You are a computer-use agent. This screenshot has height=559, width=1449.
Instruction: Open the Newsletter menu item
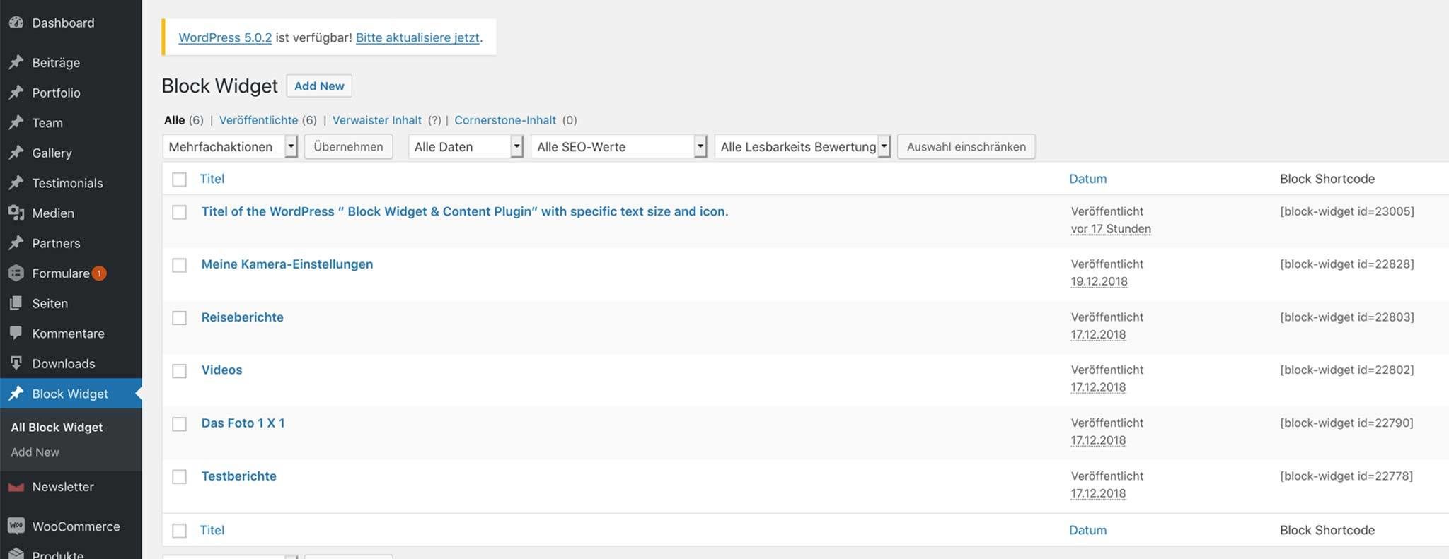[x=62, y=487]
